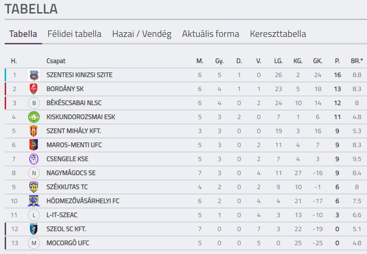This screenshot has width=367, height=254.
Task: Open the Hazai / Vendég tab
Action: point(142,34)
